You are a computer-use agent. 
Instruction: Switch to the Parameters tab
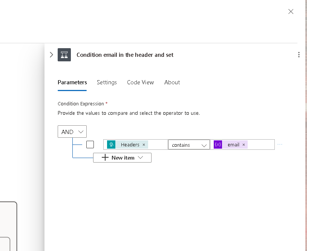point(72,82)
